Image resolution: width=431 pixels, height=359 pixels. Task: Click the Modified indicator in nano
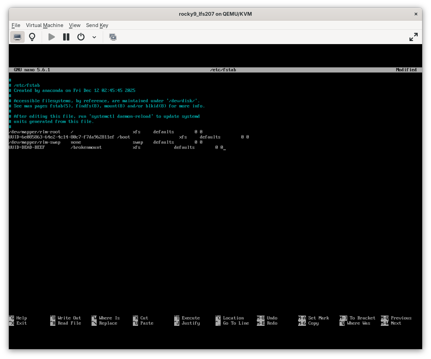(x=406, y=70)
